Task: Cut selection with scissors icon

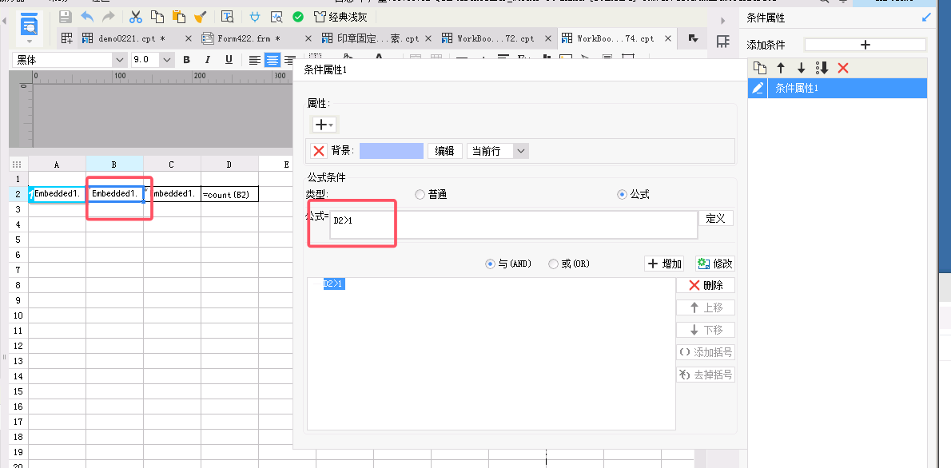Action: tap(136, 17)
